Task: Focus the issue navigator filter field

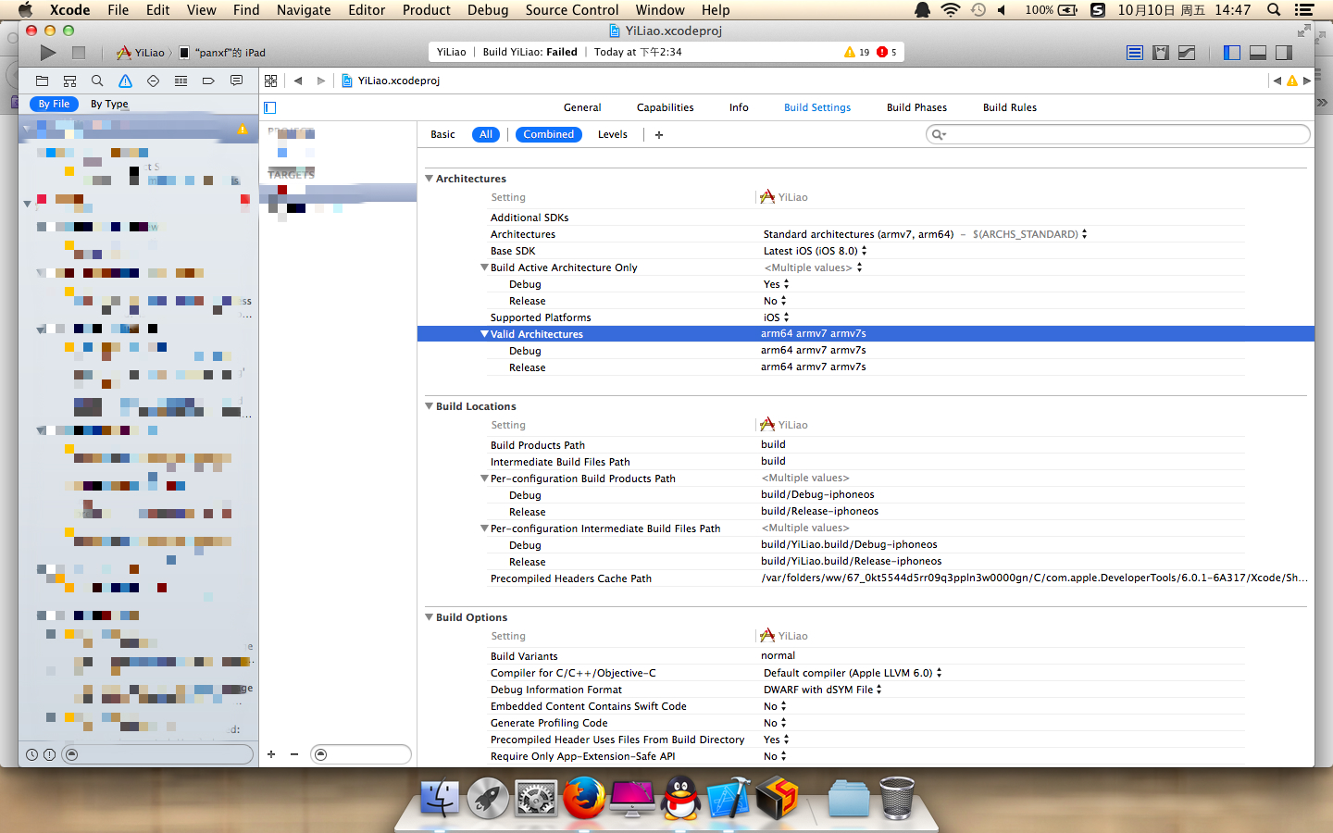Action: click(157, 754)
